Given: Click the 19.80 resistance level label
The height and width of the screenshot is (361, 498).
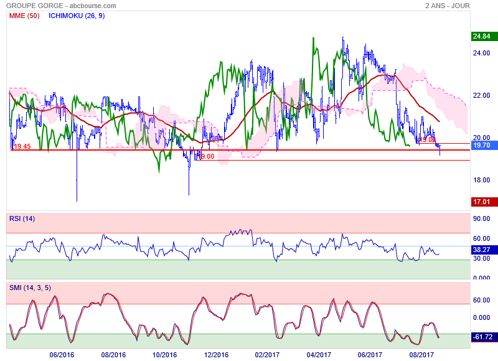Looking at the screenshot, I should (x=427, y=139).
